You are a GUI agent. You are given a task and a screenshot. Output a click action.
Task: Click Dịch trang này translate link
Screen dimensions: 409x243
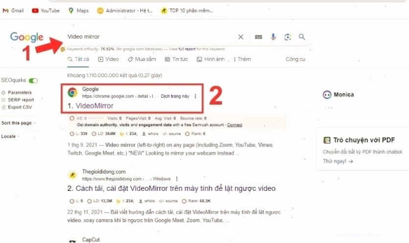(x=175, y=96)
